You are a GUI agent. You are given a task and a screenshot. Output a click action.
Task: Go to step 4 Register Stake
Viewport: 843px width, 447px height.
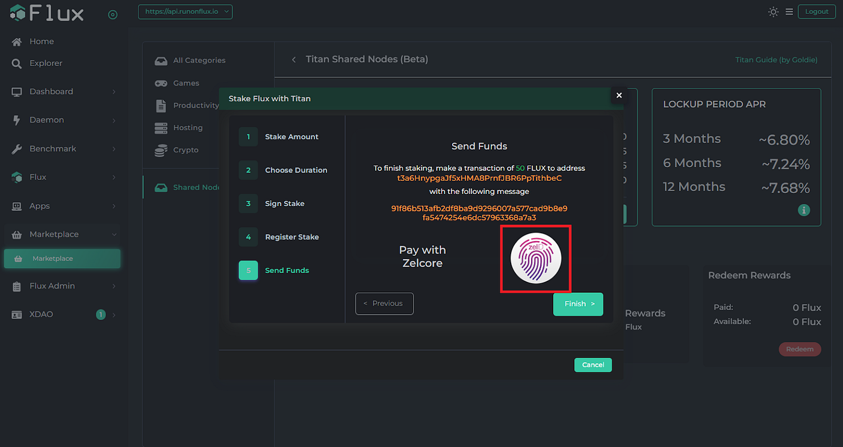pyautogui.click(x=279, y=237)
